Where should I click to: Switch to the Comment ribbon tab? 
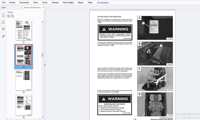tap(24, 3)
